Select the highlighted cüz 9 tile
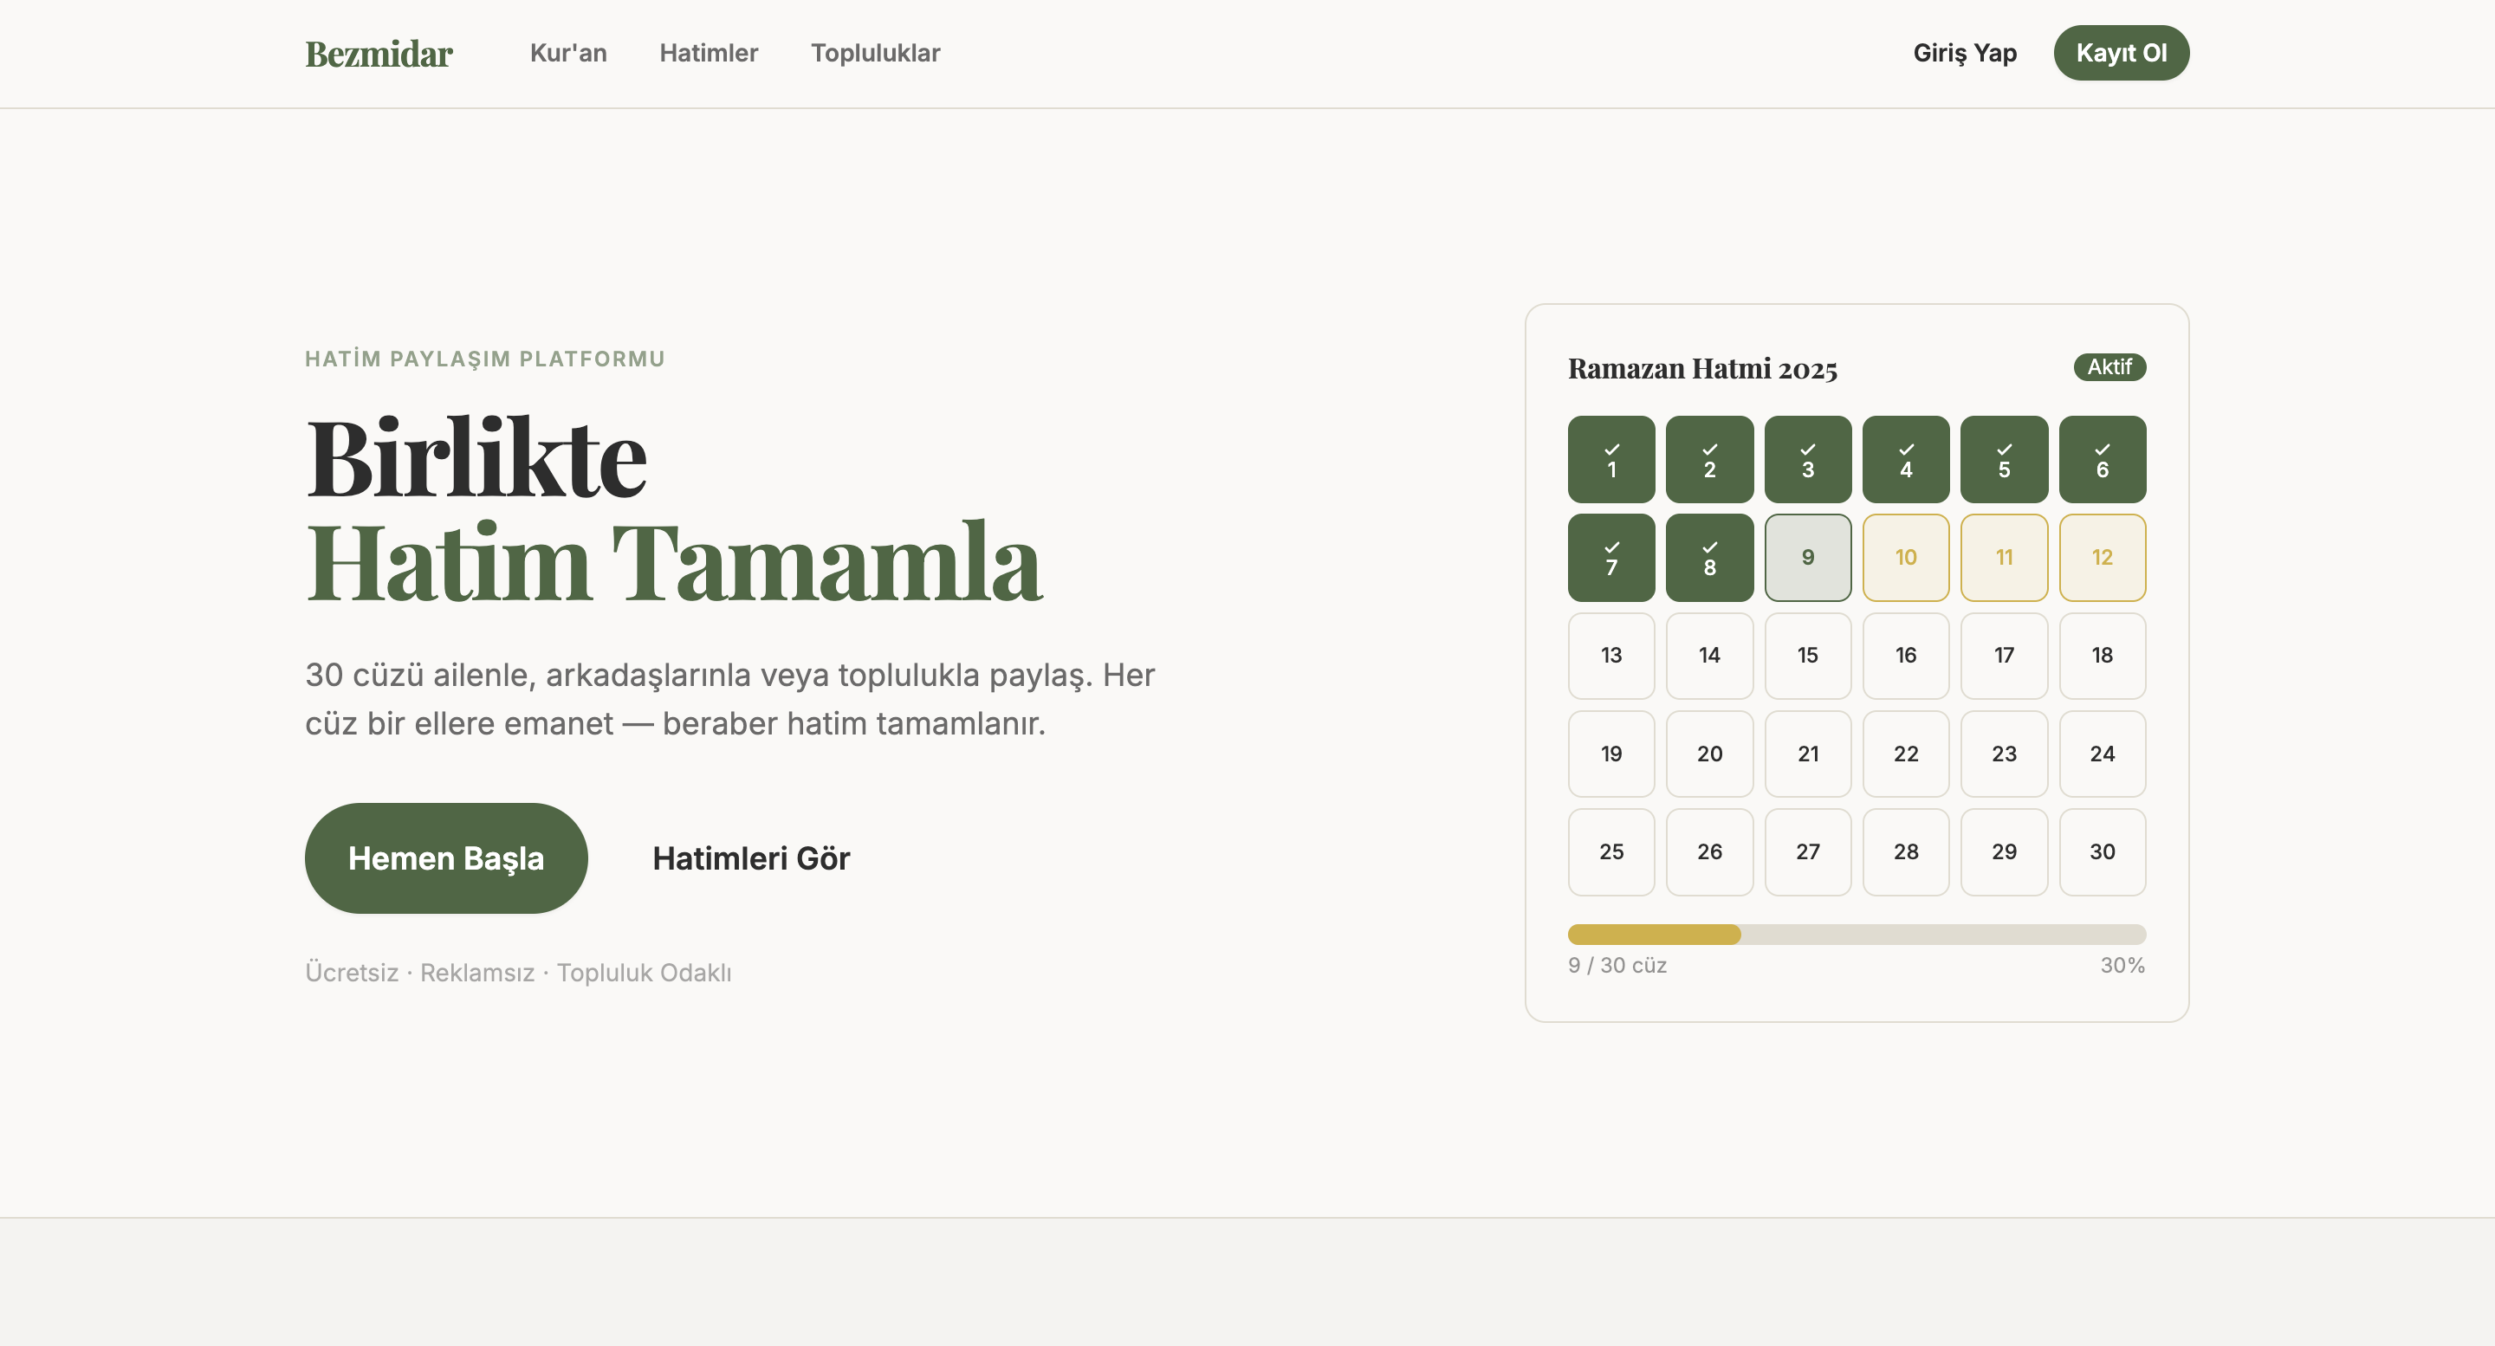The image size is (2495, 1346). tap(1808, 558)
